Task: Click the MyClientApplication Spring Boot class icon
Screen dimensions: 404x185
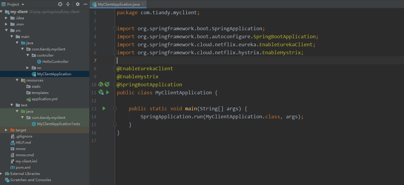Action: pos(34,74)
